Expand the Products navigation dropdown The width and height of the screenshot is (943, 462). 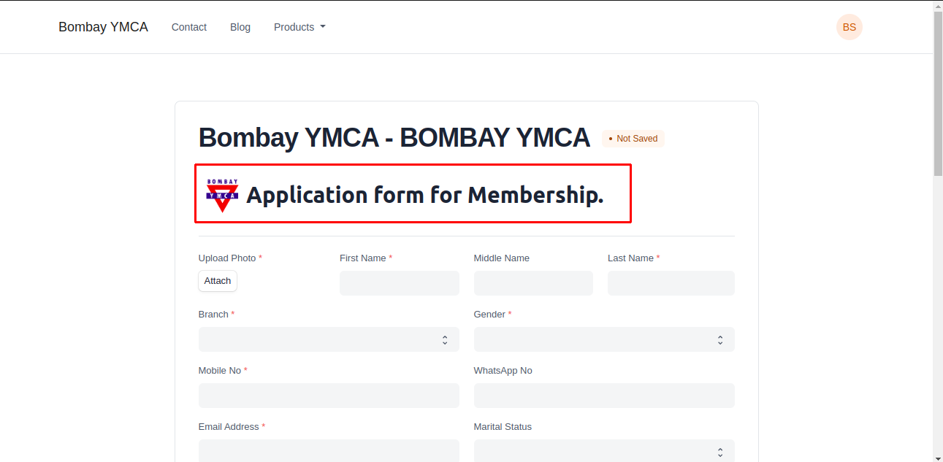(x=299, y=27)
